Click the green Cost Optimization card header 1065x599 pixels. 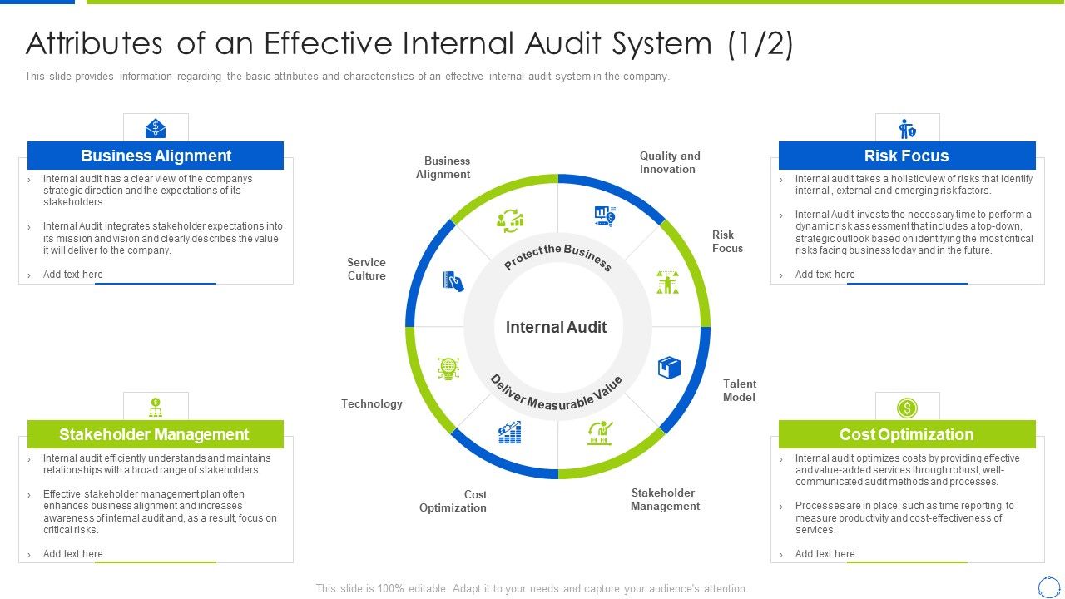[x=907, y=434]
